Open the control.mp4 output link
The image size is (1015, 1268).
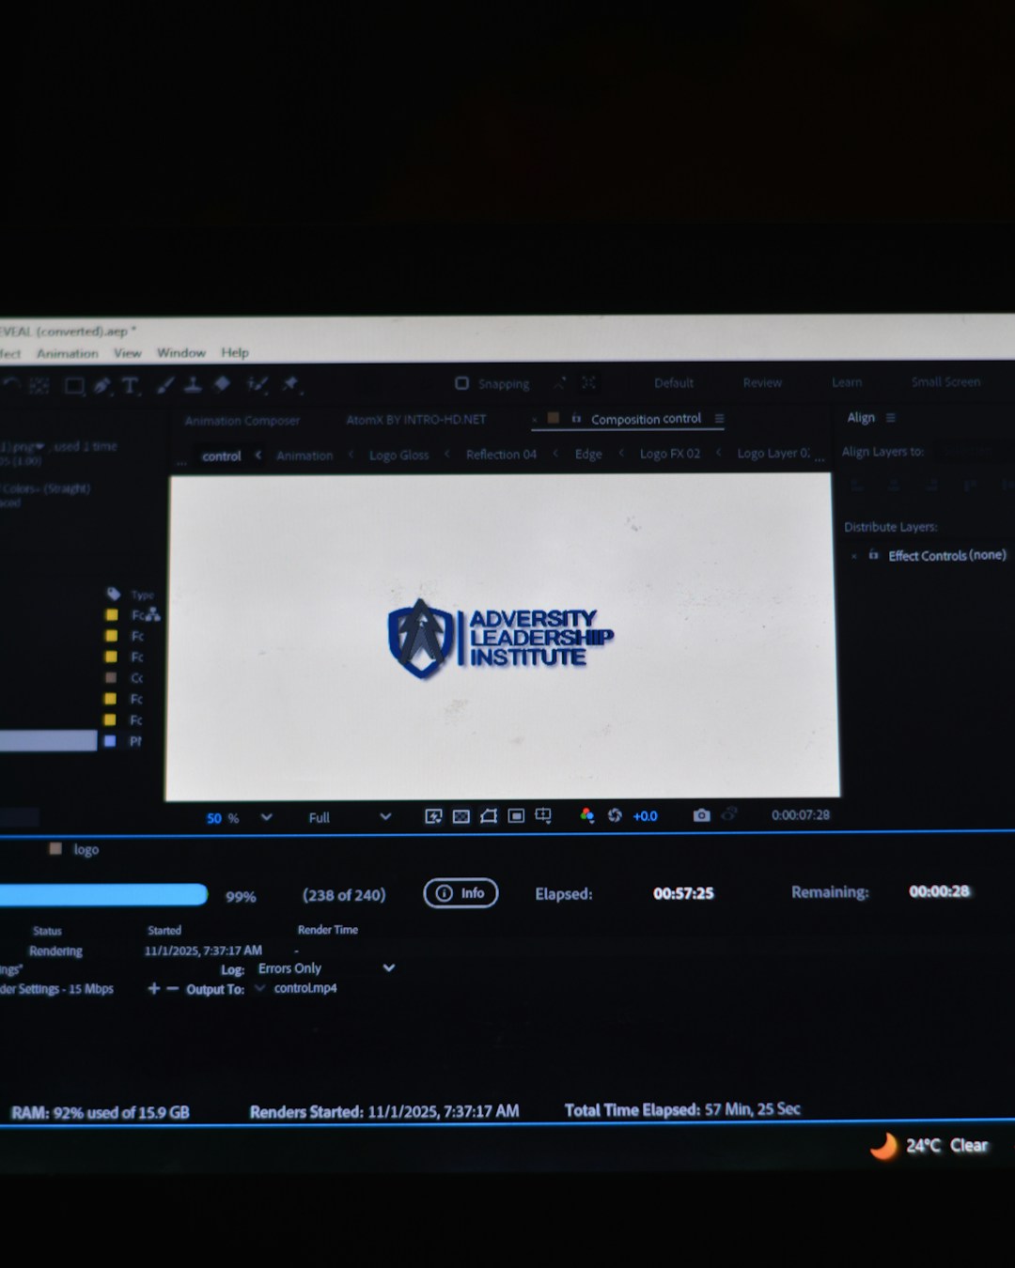click(305, 988)
